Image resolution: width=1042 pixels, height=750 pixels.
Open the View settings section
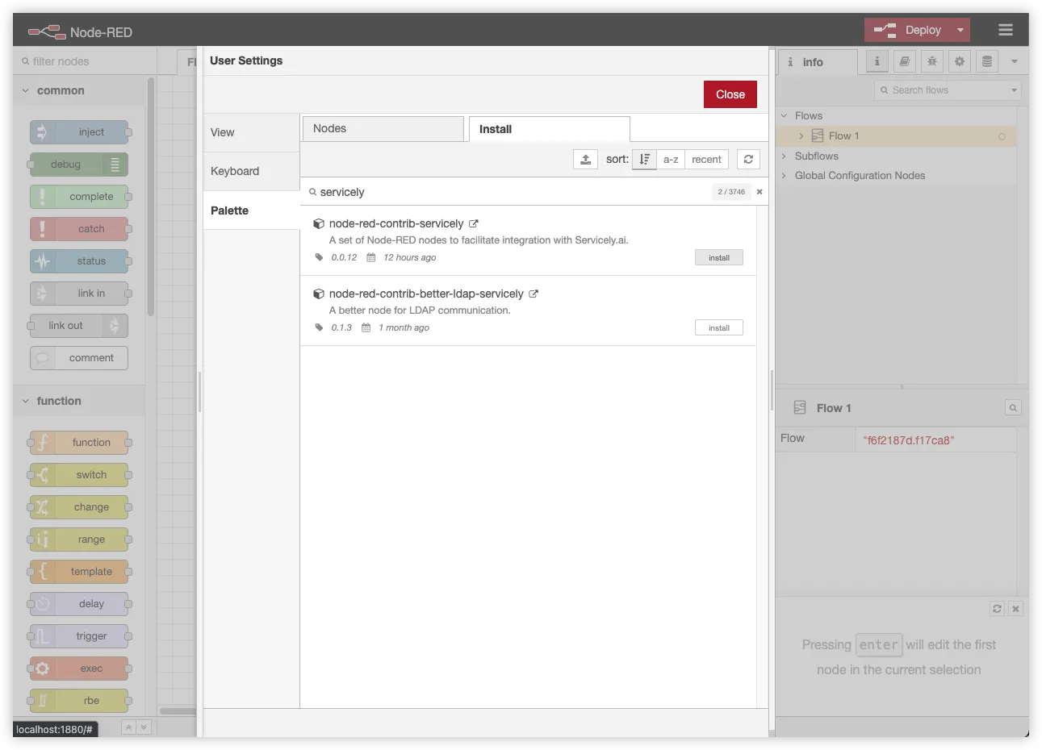point(251,132)
